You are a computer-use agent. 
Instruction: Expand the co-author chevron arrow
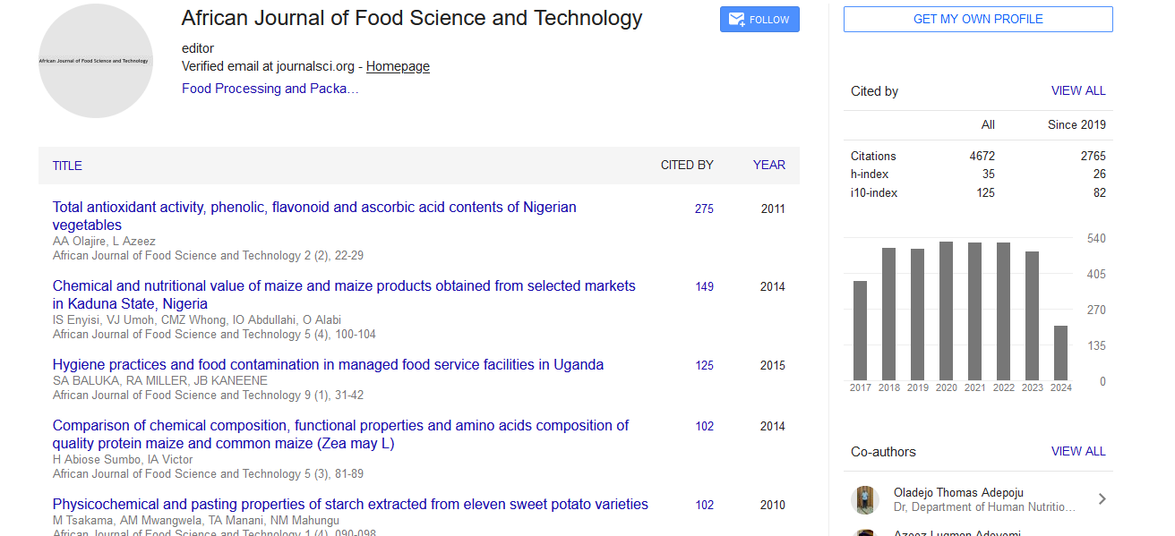1102,499
